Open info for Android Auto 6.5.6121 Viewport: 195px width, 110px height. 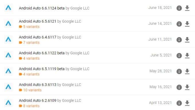(179, 24)
